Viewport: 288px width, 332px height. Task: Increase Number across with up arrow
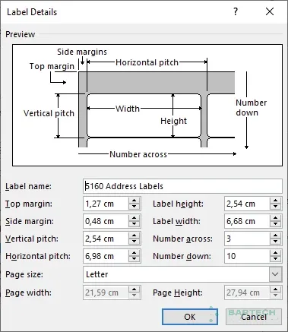pyautogui.click(x=275, y=236)
